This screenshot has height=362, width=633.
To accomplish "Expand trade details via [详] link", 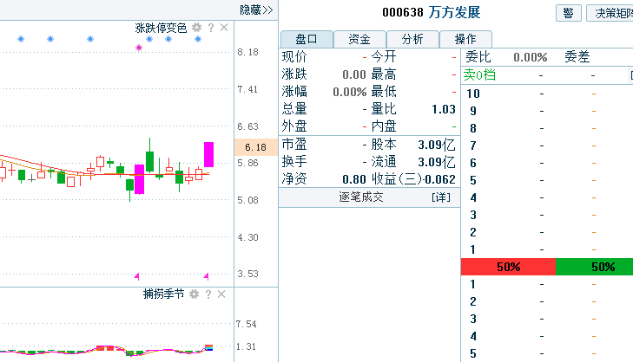I will (x=441, y=197).
